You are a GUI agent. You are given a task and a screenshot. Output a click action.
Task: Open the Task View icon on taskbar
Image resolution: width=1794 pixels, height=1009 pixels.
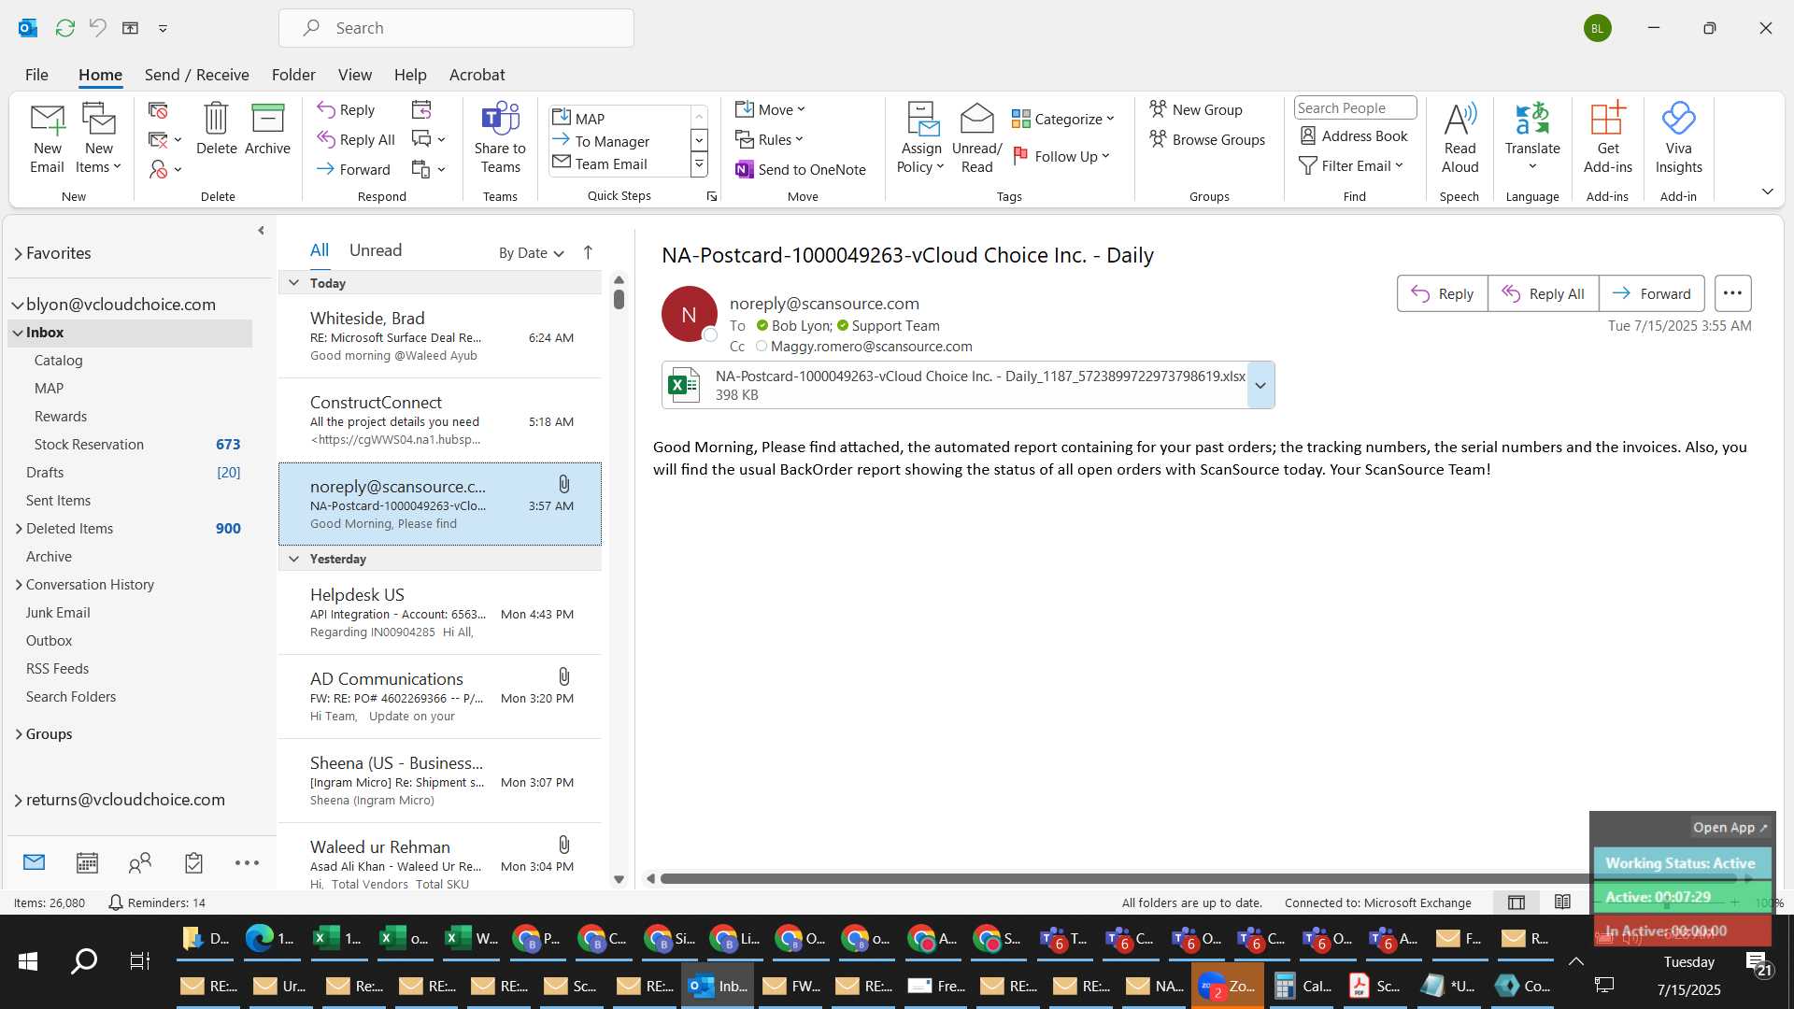point(140,960)
